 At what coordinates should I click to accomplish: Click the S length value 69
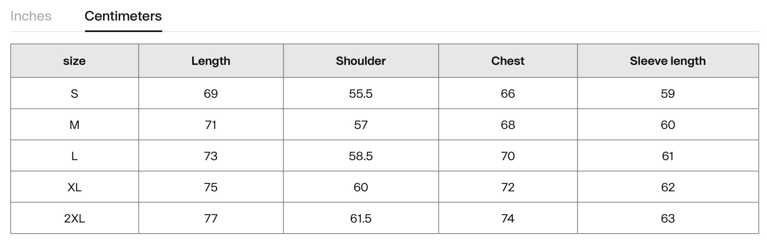click(211, 94)
